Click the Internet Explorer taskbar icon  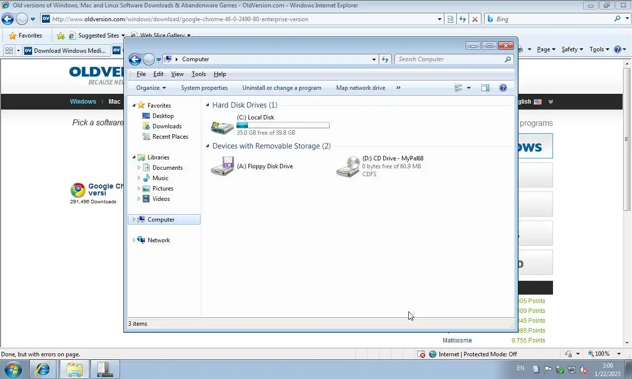(x=43, y=369)
